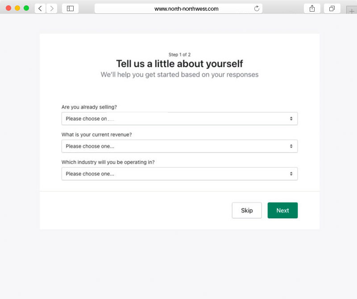Open the Share icon in toolbar
Viewport: 357px width, 299px height.
312,8
